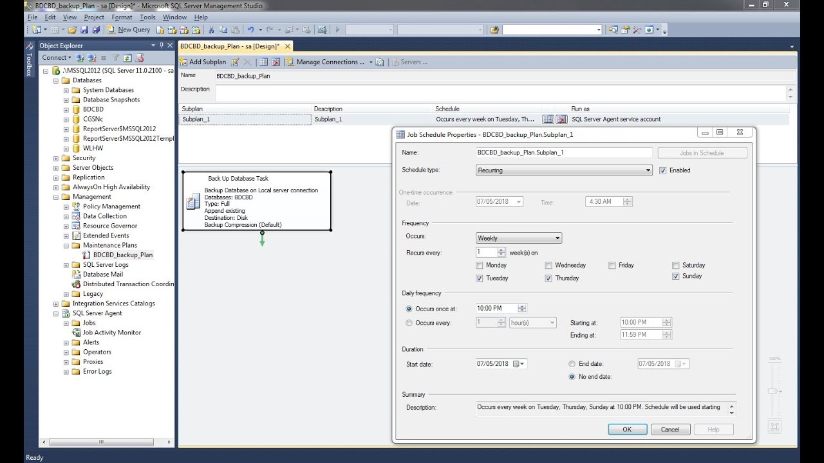Click the Disconnect icon in Object Explorer toolbar
The height and width of the screenshot is (463, 824).
click(x=92, y=58)
